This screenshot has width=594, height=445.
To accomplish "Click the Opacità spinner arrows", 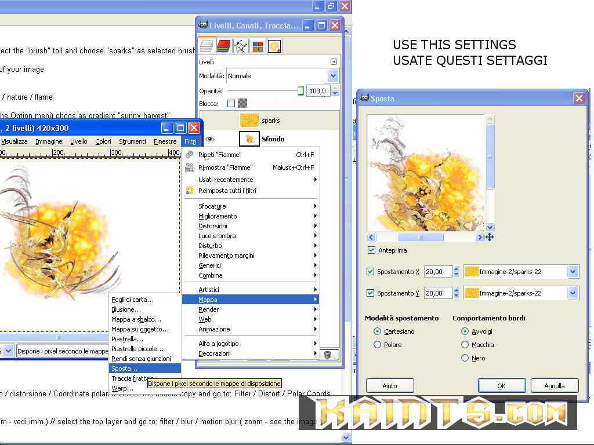I will pyautogui.click(x=335, y=91).
